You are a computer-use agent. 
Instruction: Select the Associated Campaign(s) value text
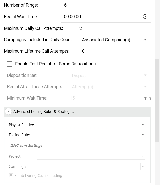106,40
